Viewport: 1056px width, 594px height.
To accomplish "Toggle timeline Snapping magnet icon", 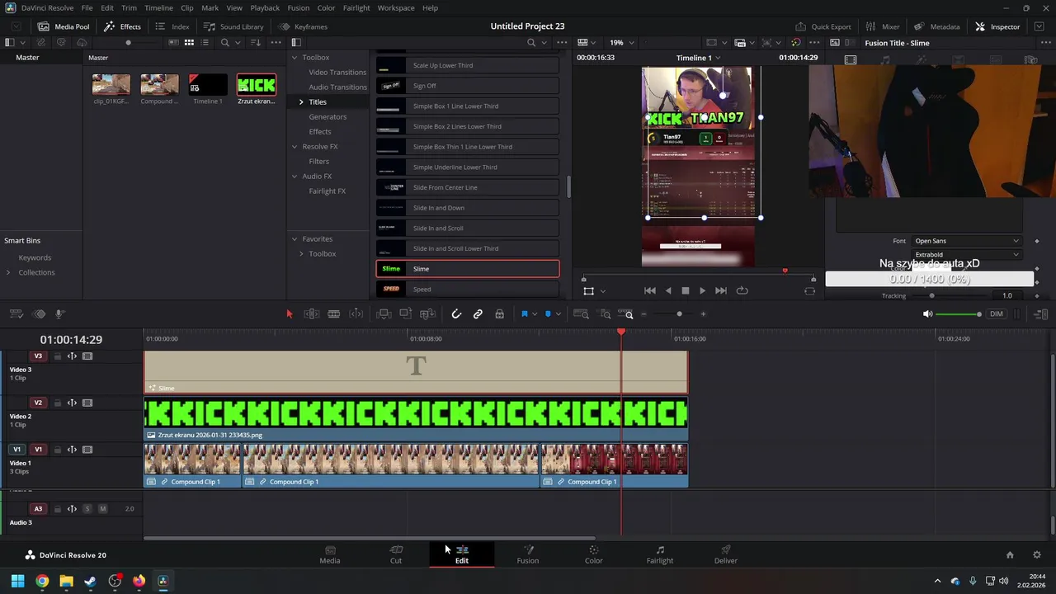I will tap(456, 313).
